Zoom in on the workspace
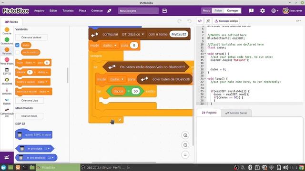This screenshot has height=171, width=305. coord(185,135)
